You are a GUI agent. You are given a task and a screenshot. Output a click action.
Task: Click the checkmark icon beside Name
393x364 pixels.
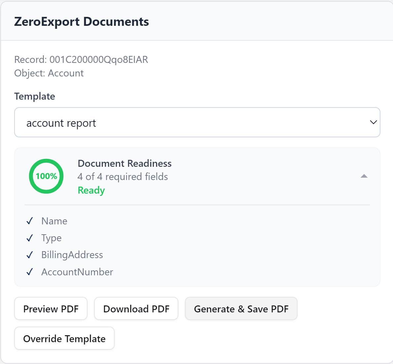30,221
